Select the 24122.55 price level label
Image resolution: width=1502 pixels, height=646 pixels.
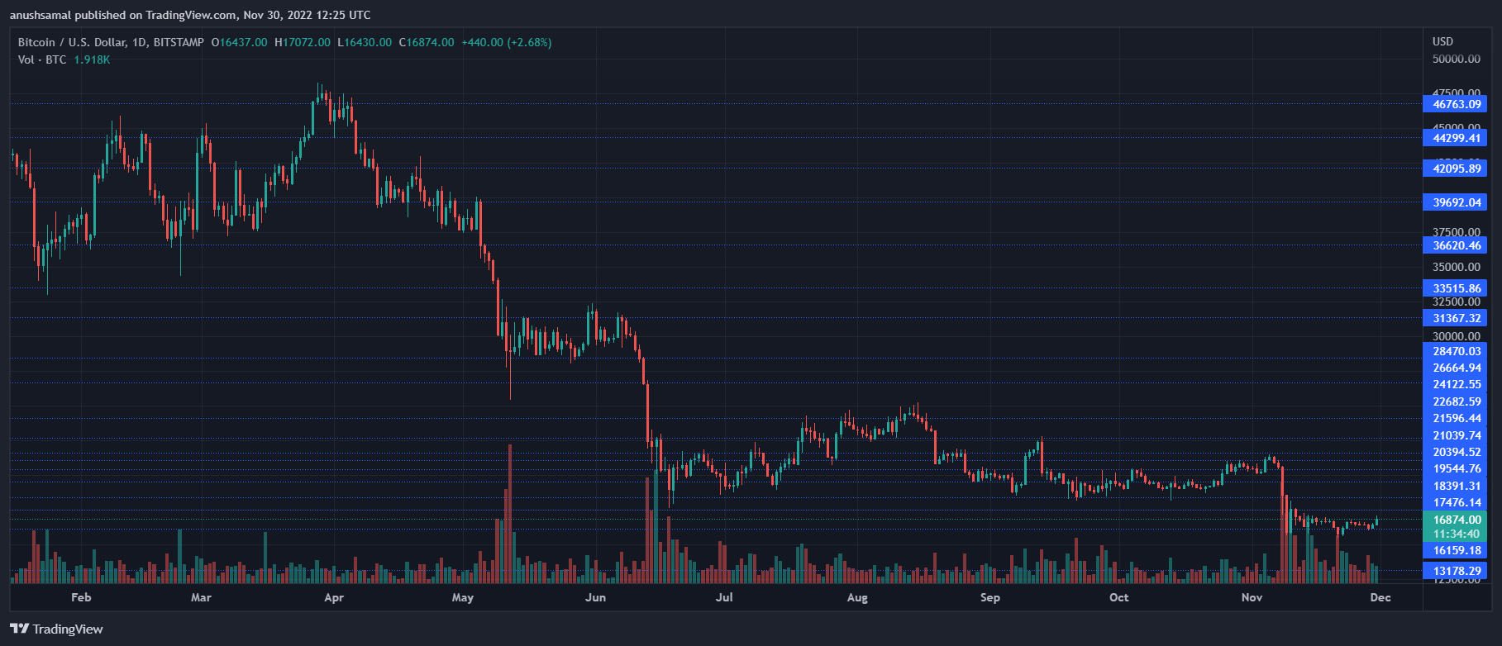(1455, 384)
